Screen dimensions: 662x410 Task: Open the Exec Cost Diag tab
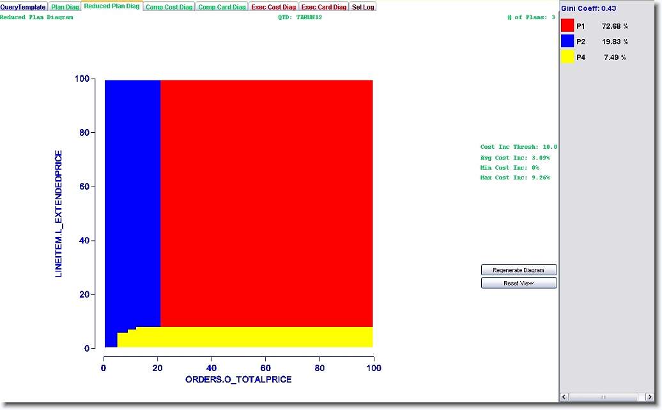pyautogui.click(x=273, y=7)
